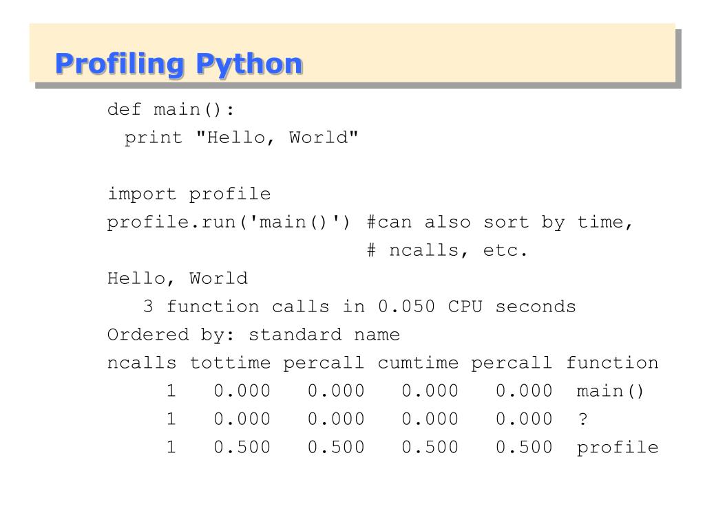Select the percall column header

coord(325,363)
